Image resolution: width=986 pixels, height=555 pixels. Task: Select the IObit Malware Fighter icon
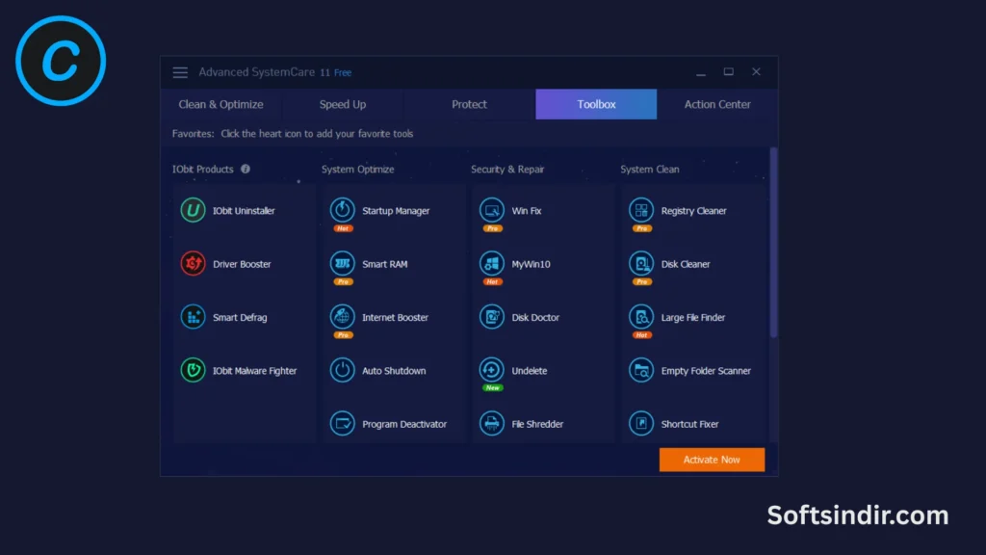coord(194,371)
